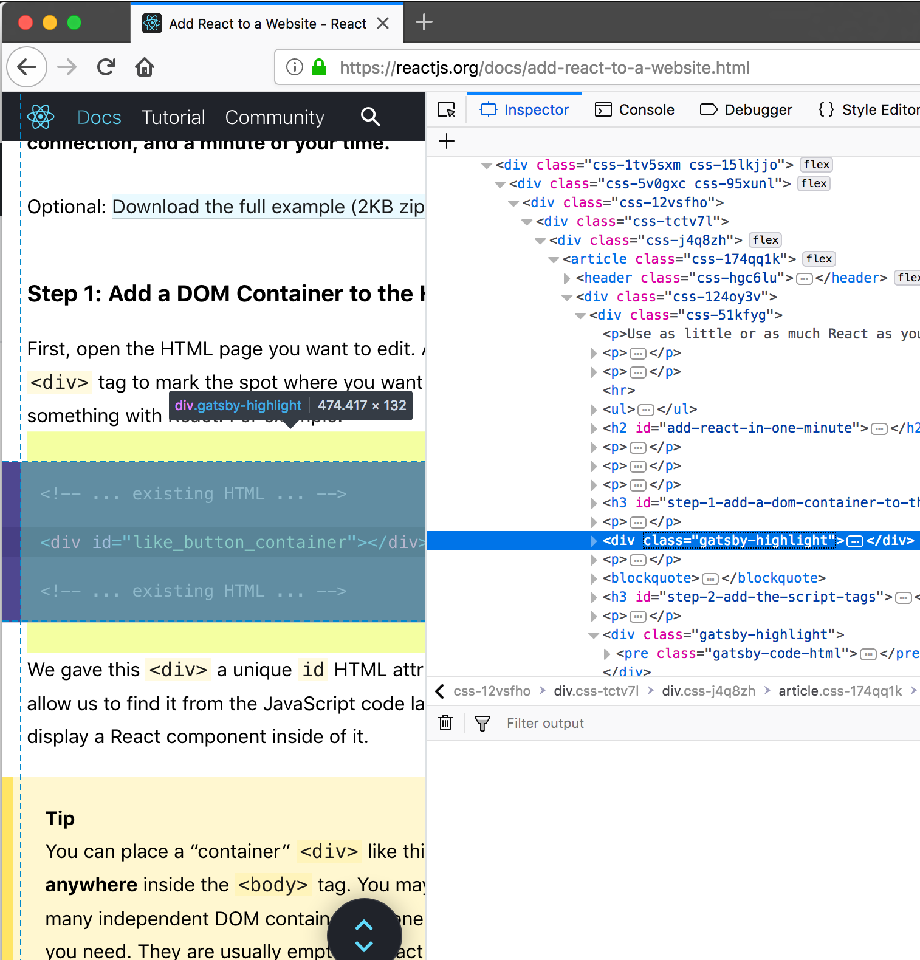
Task: Toggle flex badge on css-1tv5sxm div
Action: 816,165
